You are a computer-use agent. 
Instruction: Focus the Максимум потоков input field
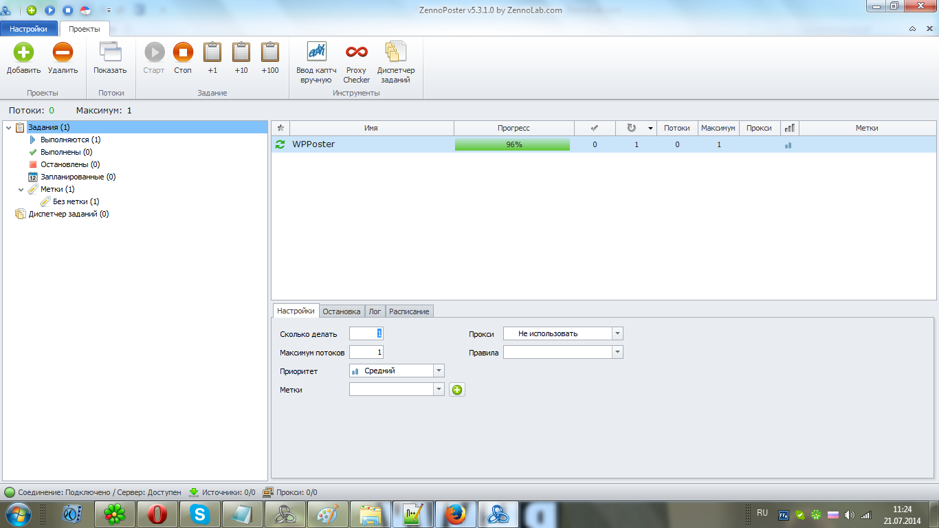point(366,352)
